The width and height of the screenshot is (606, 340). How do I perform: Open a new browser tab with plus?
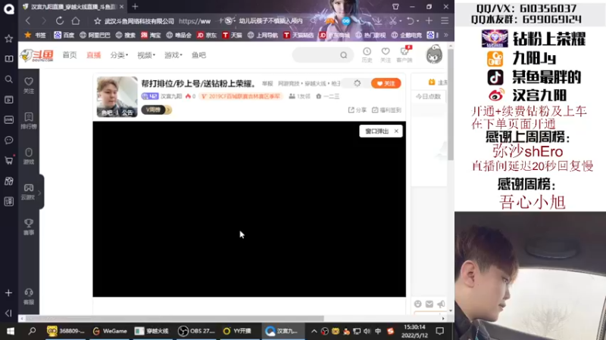(135, 7)
